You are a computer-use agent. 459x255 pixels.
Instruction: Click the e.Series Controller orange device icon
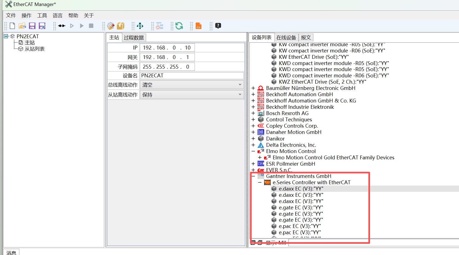click(x=267, y=182)
